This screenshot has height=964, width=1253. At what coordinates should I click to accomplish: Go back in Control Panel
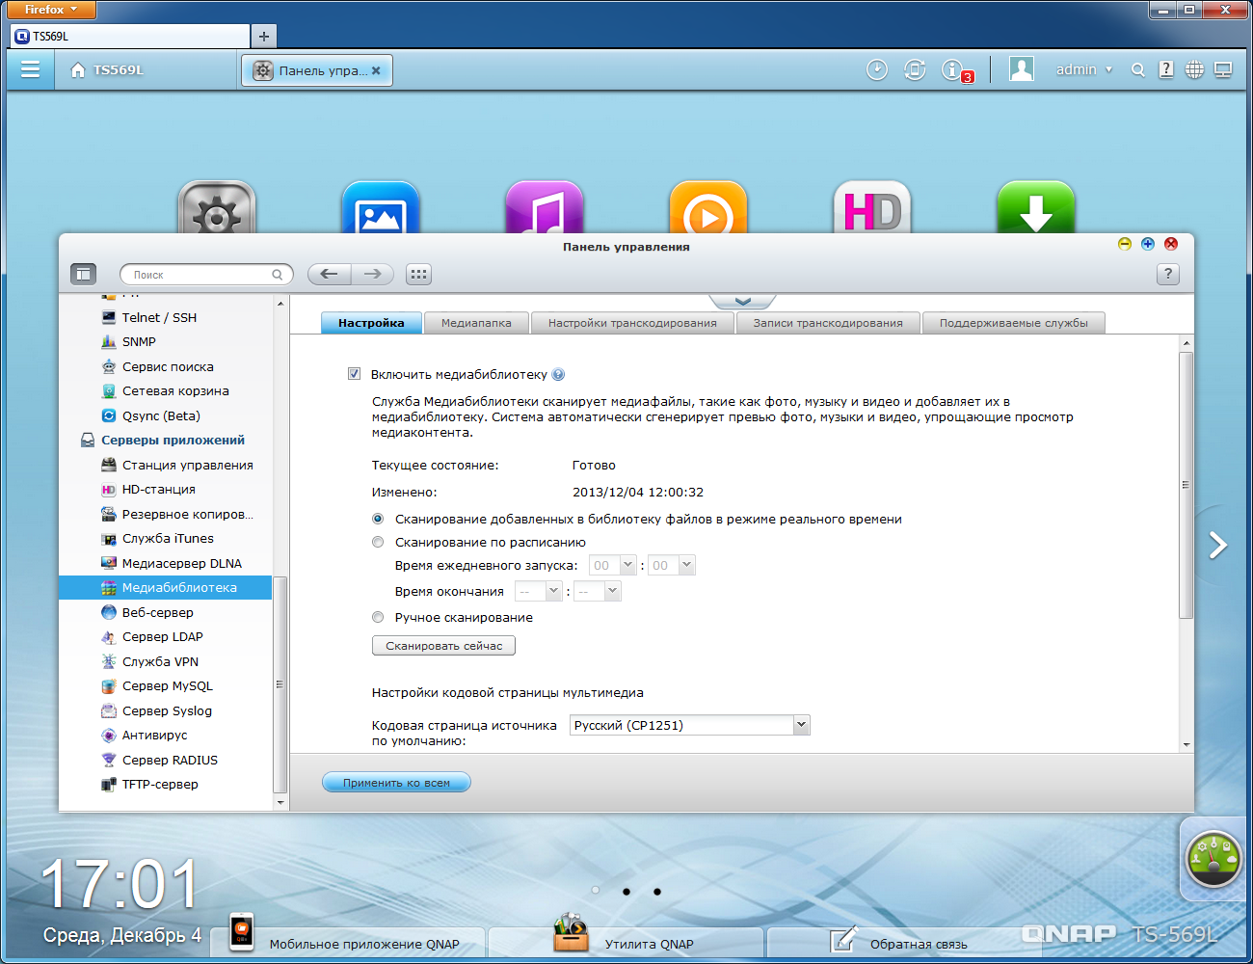330,274
